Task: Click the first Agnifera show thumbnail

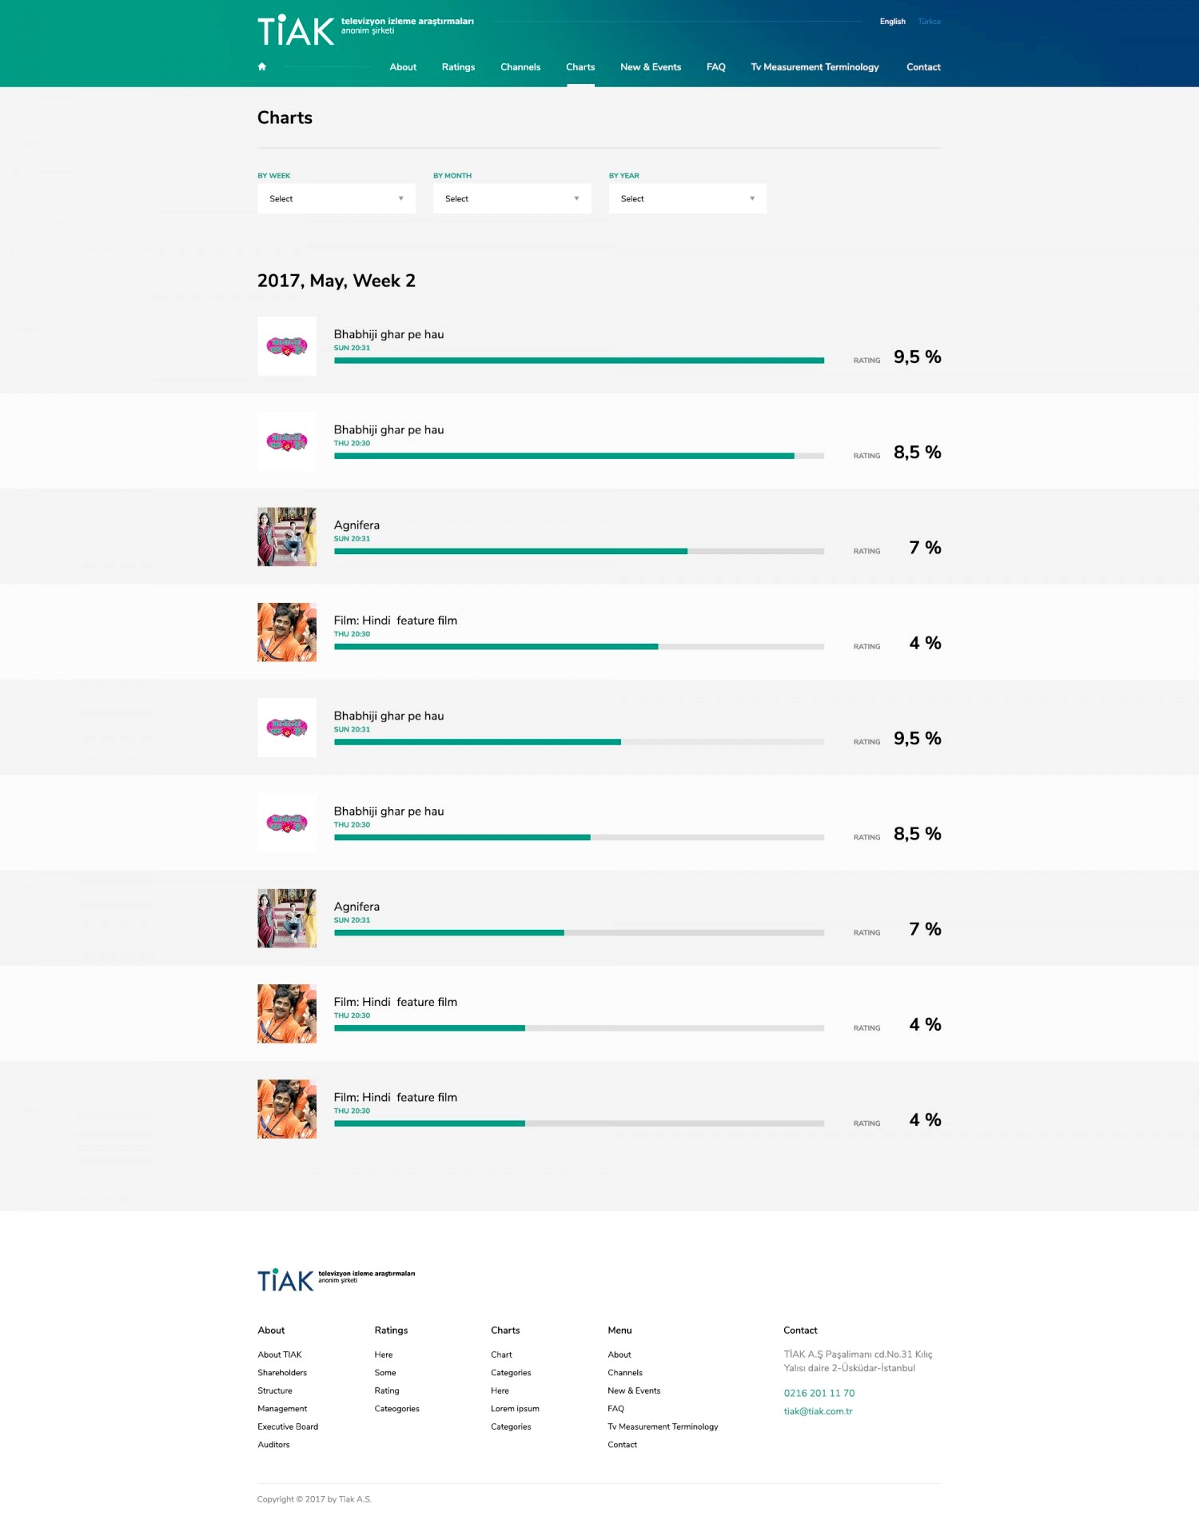Action: pos(287,537)
